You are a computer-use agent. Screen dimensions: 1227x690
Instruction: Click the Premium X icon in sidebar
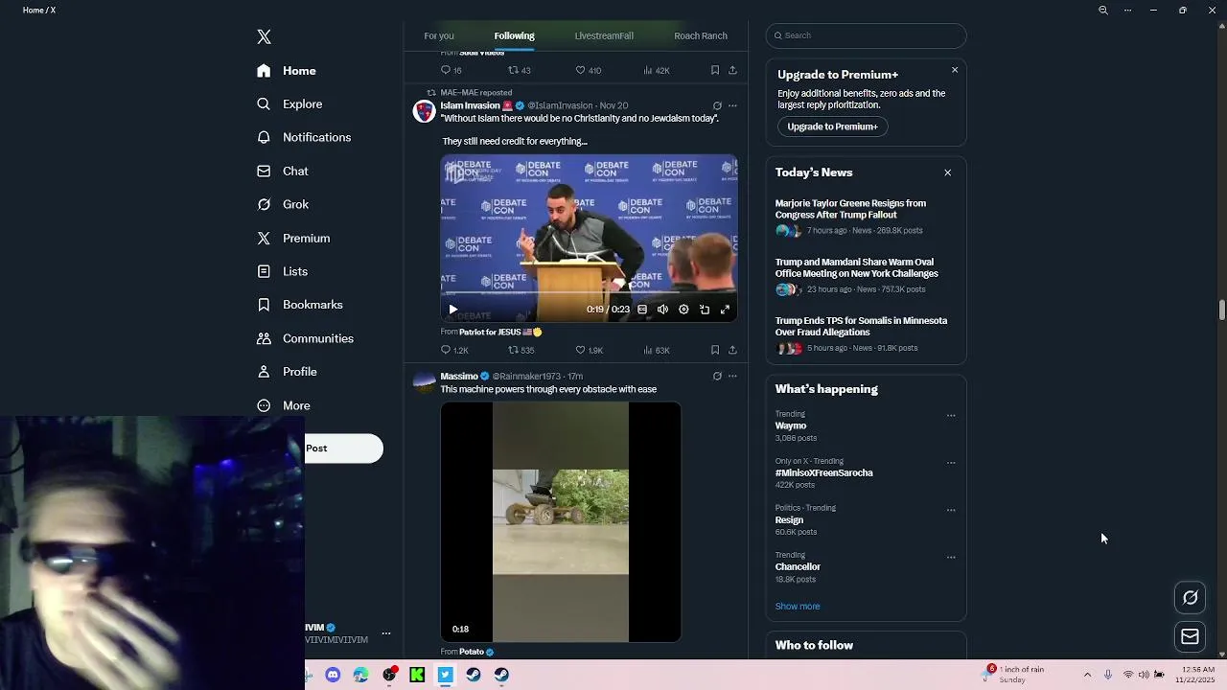264,239
